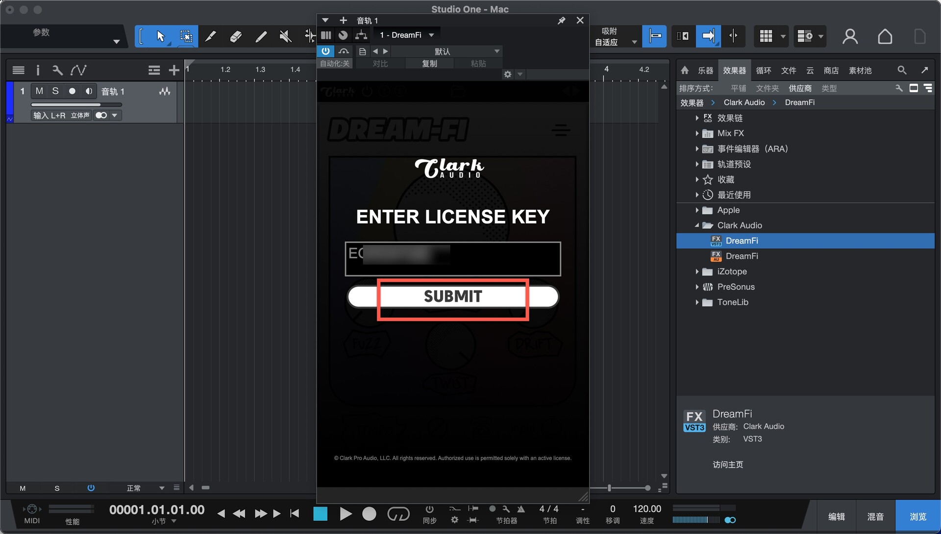Screen dimensions: 941x534
Task: Go to browser home icon
Action: pyautogui.click(x=685, y=70)
